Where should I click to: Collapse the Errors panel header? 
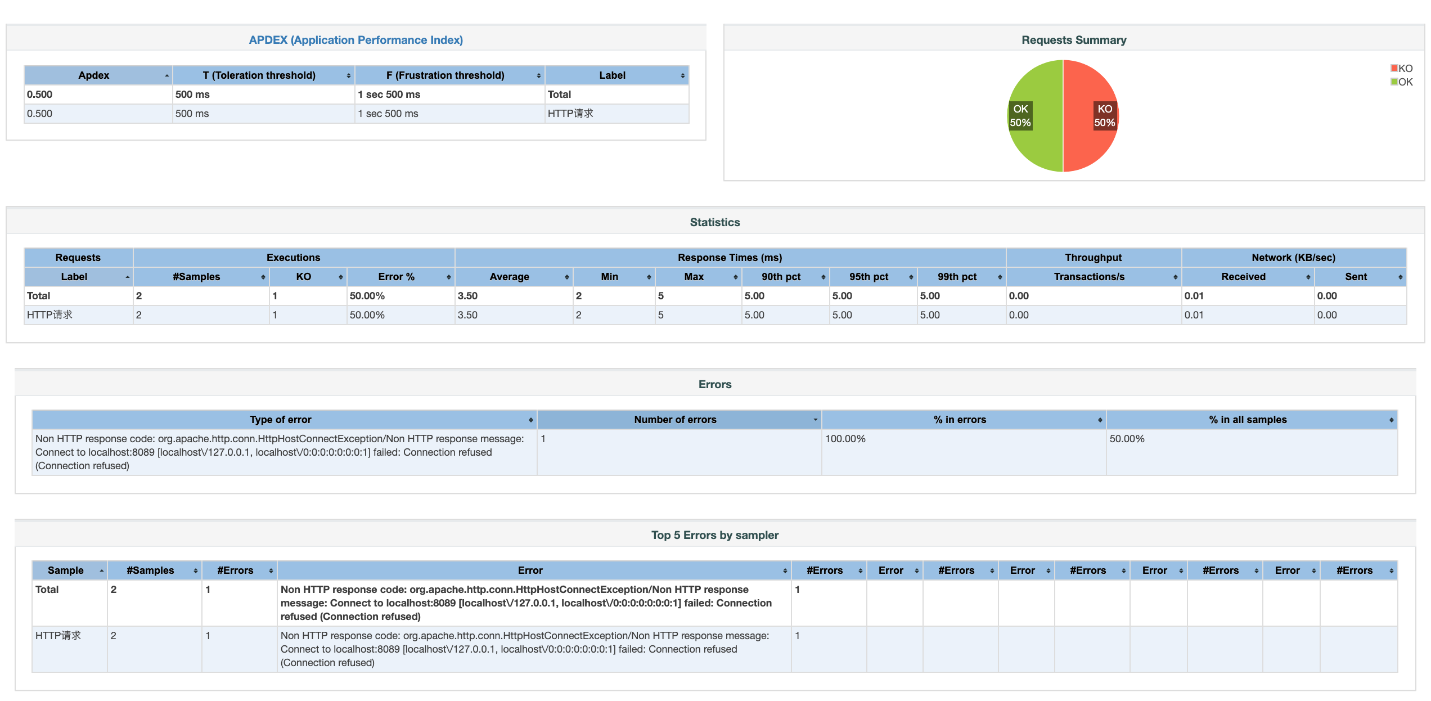coord(714,384)
